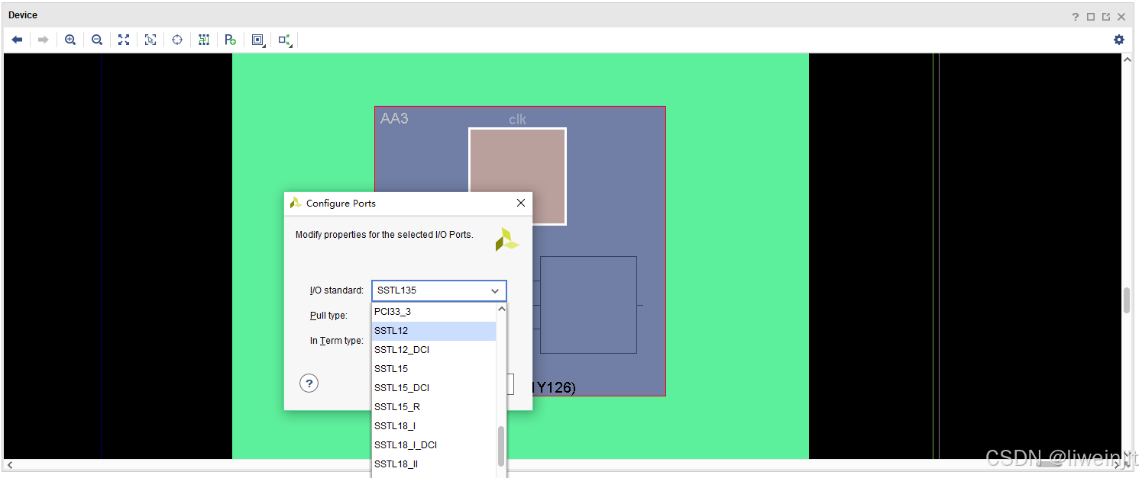Fit the device view to window
Image resolution: width=1142 pixels, height=478 pixels.
pos(124,40)
